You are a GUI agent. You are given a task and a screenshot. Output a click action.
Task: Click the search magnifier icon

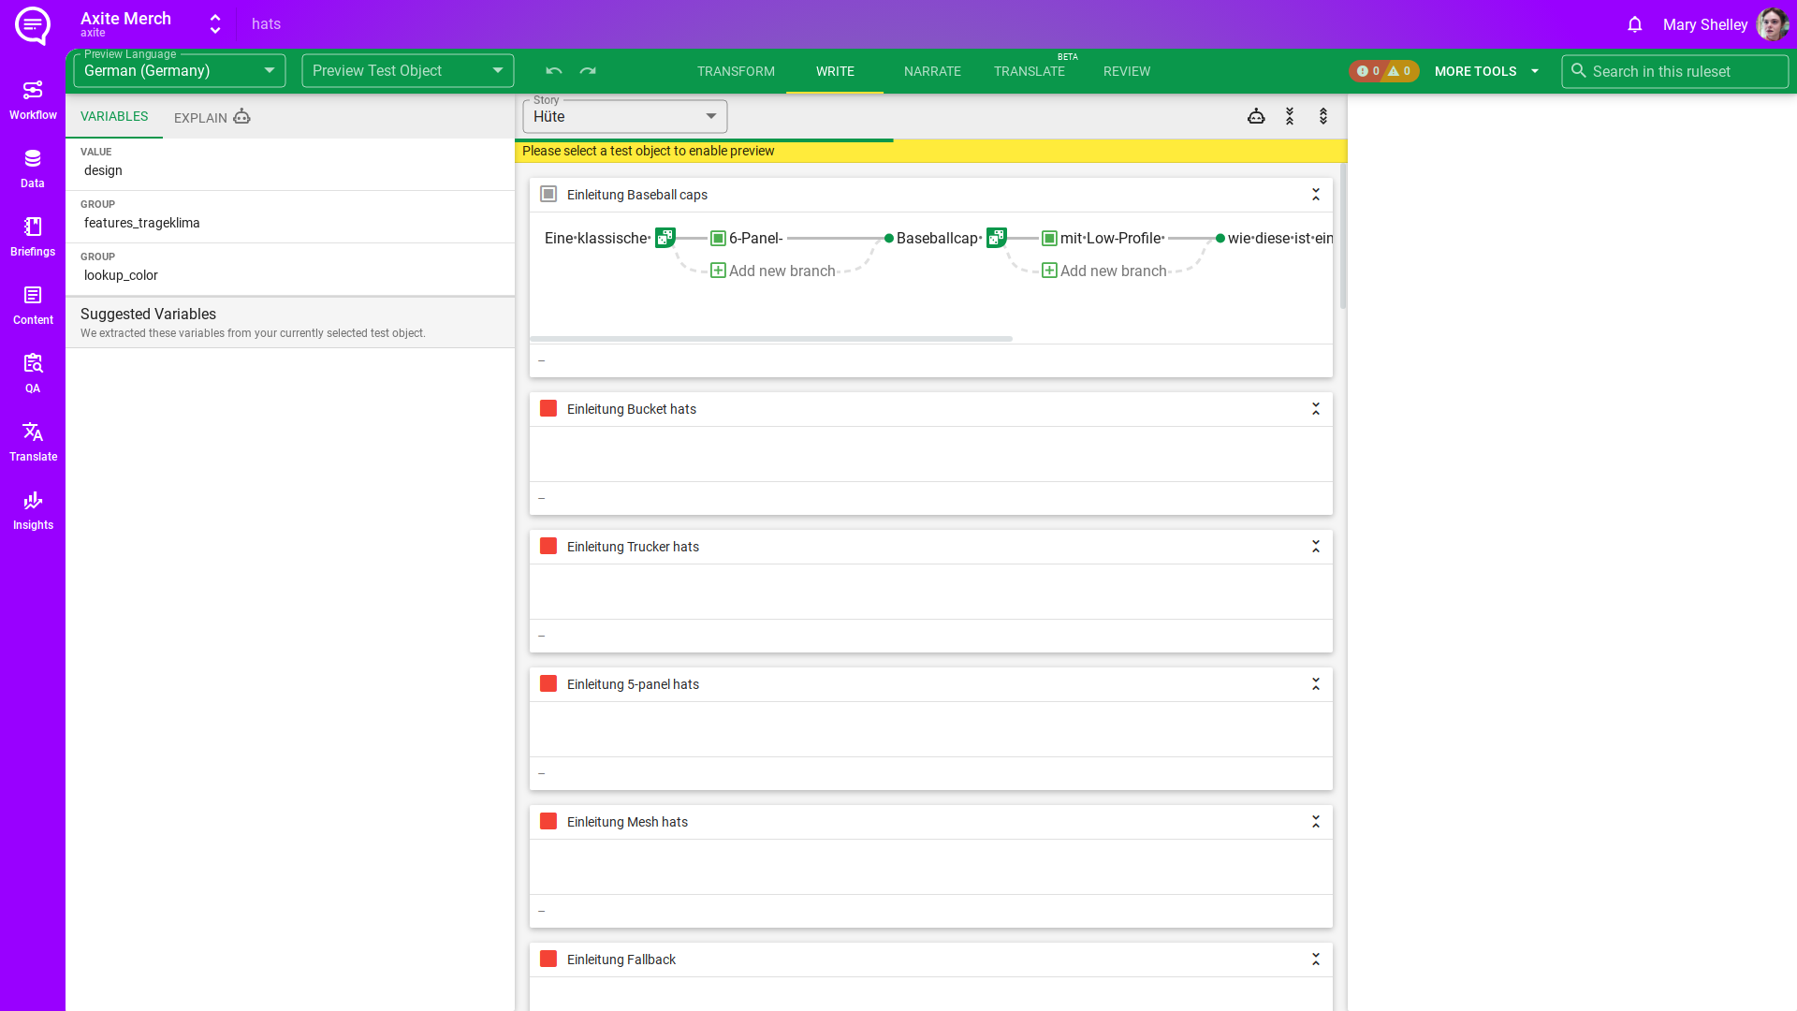click(x=1579, y=71)
